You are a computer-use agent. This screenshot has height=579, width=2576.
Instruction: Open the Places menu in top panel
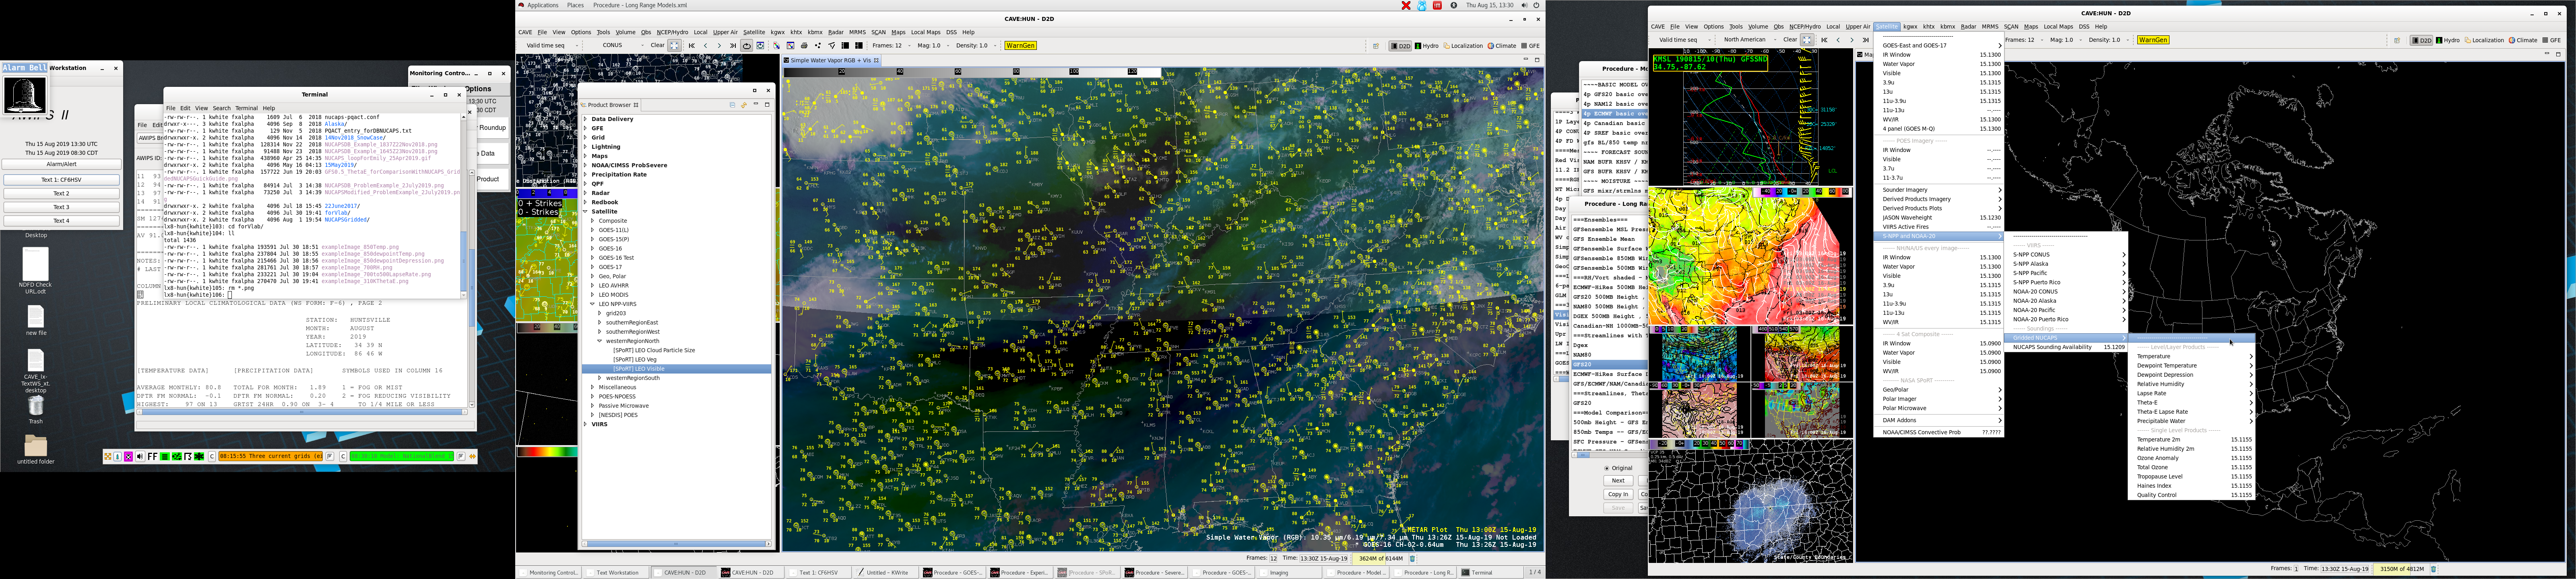tap(575, 5)
